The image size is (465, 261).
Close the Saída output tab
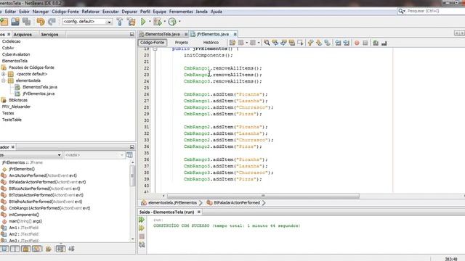click(199, 212)
